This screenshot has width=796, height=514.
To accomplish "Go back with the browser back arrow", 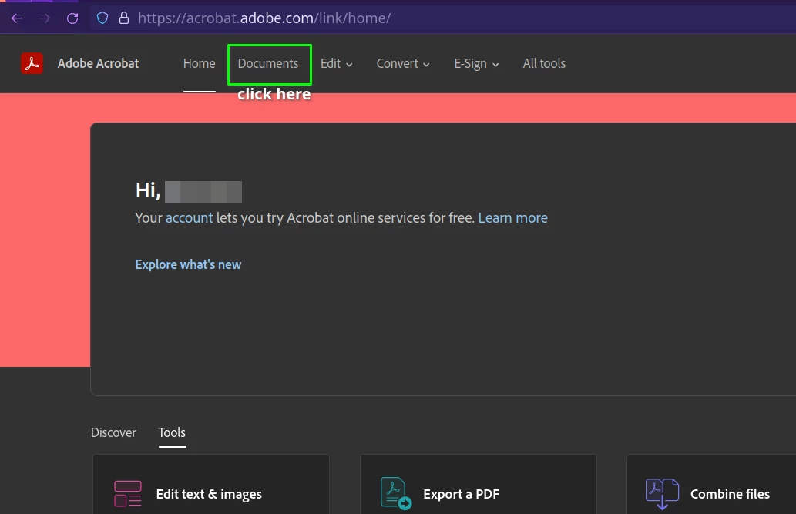I will tap(17, 18).
